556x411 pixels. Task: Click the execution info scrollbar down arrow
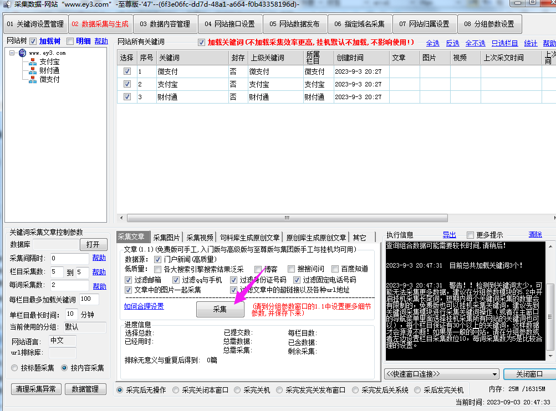tap(550, 356)
